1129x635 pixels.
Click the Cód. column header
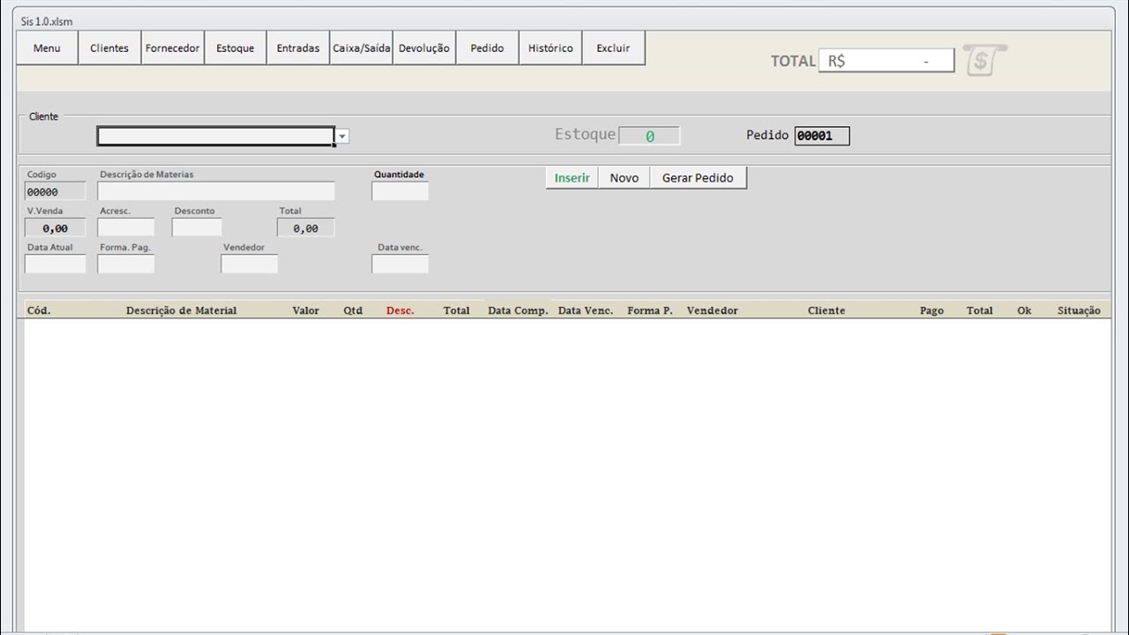pos(39,310)
